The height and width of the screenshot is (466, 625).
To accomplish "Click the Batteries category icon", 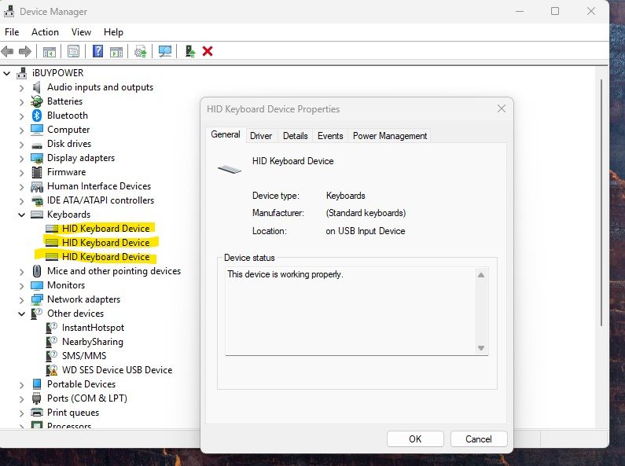I will (37, 101).
